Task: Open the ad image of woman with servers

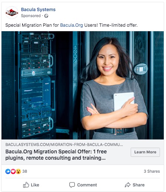Action: 83,85
